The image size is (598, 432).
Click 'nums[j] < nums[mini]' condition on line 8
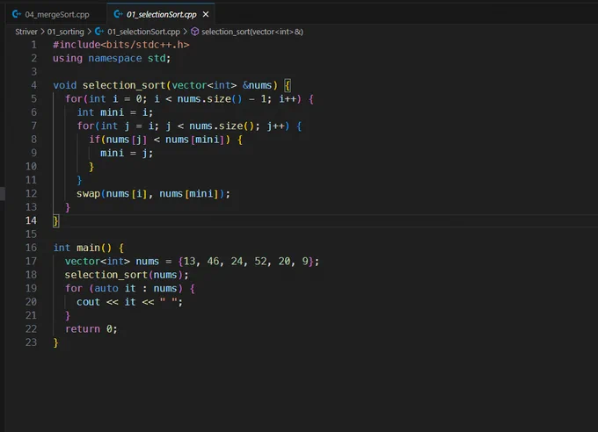point(165,140)
